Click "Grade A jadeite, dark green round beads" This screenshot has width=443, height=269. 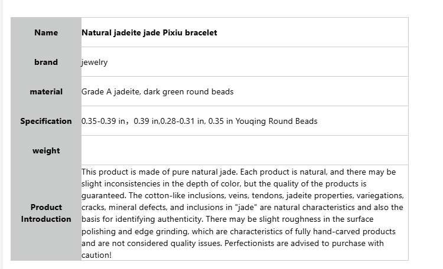click(157, 91)
